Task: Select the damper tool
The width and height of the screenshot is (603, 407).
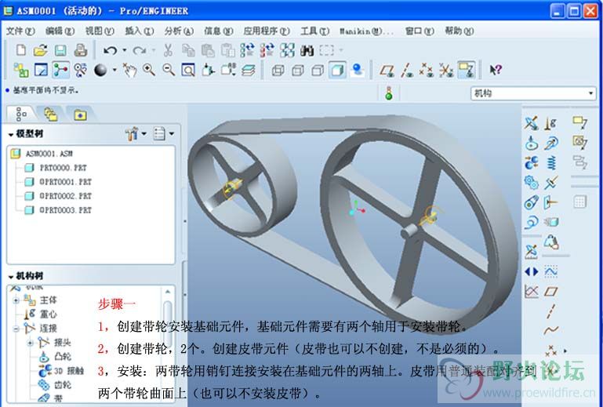Action: (550, 183)
